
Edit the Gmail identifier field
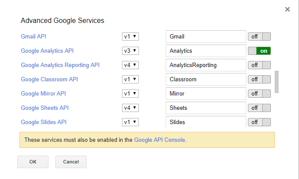[206, 36]
